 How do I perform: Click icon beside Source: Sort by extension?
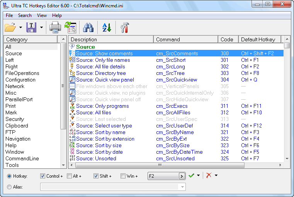click(72, 139)
